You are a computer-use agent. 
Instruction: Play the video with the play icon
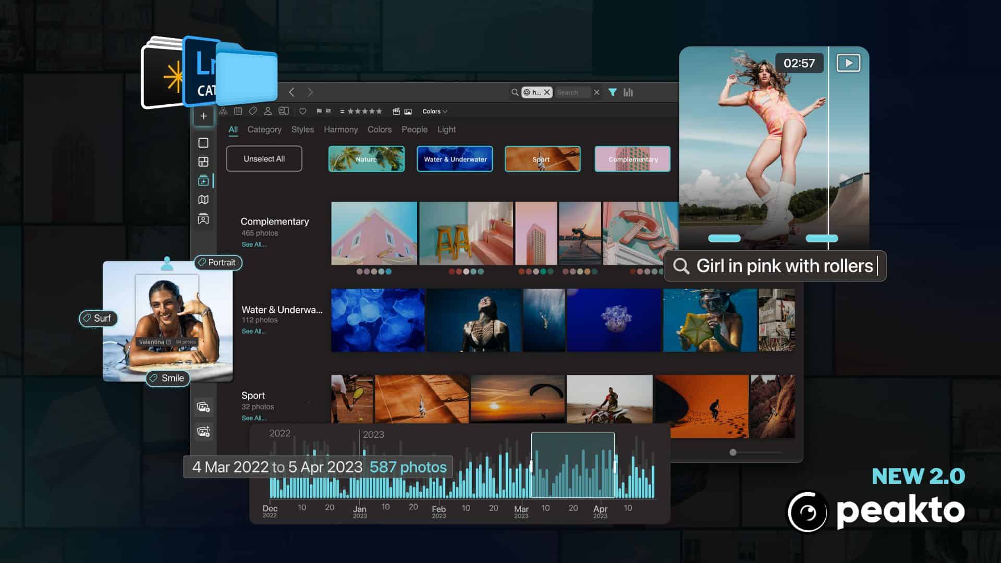[x=848, y=63]
